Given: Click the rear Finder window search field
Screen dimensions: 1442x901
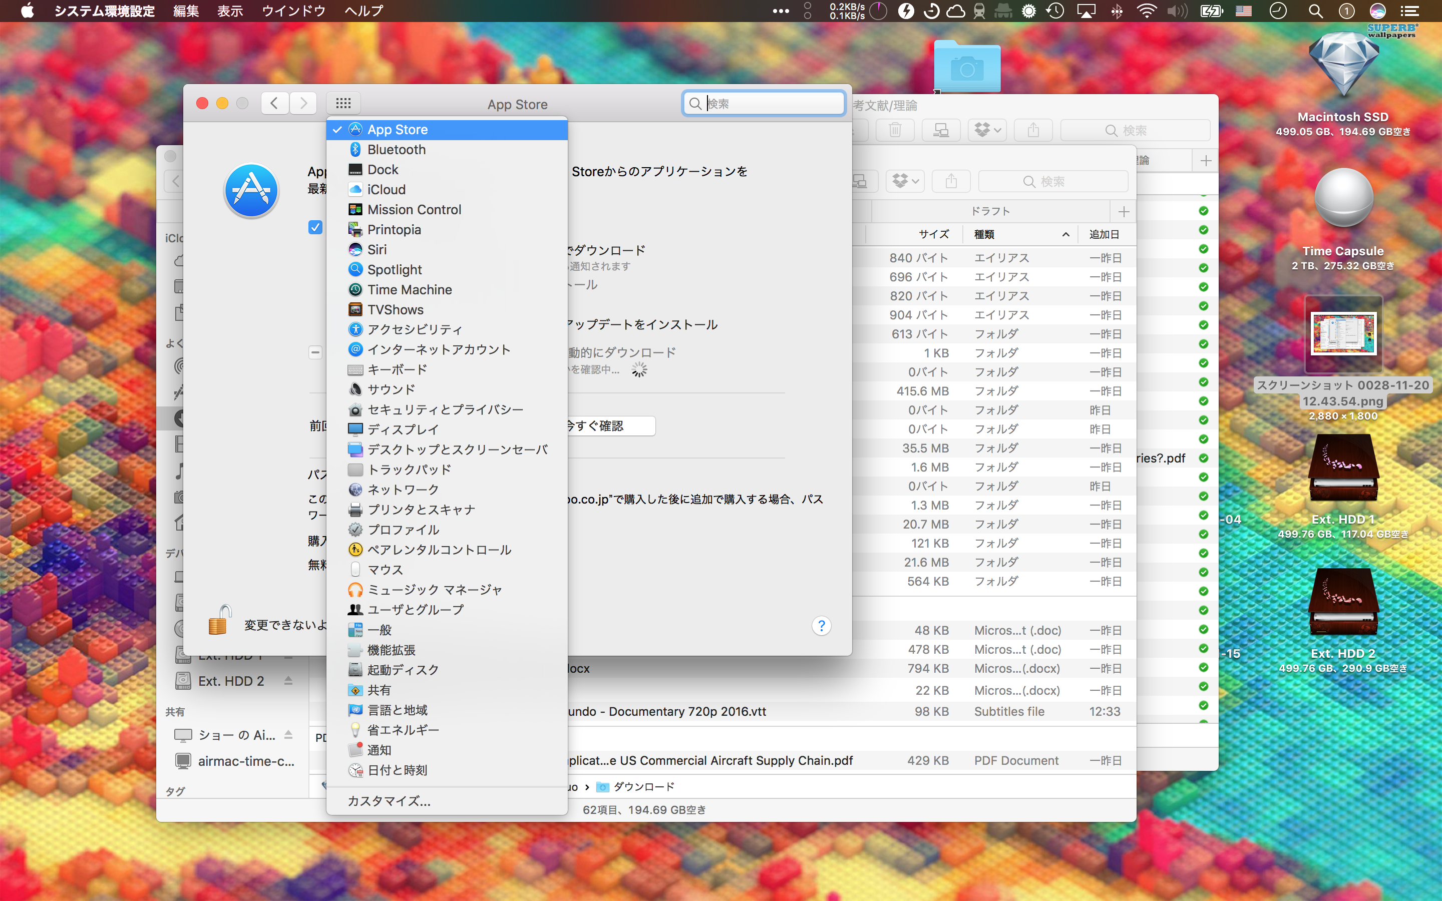Looking at the screenshot, I should [x=1135, y=130].
